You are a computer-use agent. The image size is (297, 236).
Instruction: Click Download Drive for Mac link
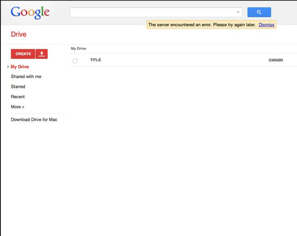[34, 120]
